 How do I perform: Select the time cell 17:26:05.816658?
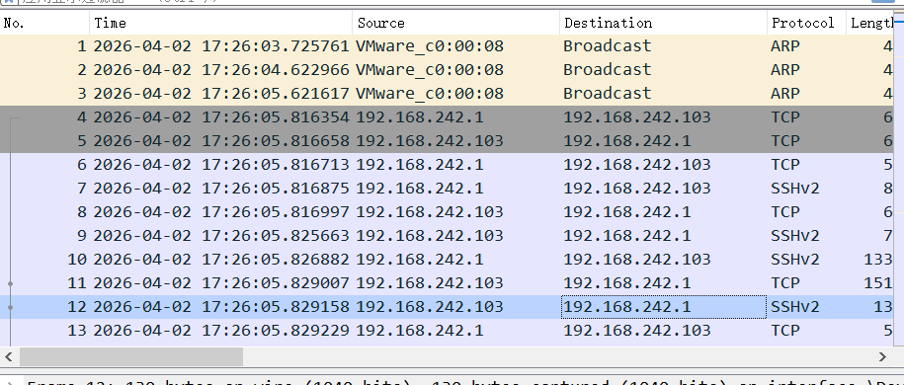[x=221, y=141]
